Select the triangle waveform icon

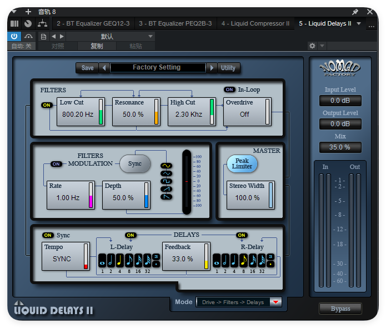(167, 173)
